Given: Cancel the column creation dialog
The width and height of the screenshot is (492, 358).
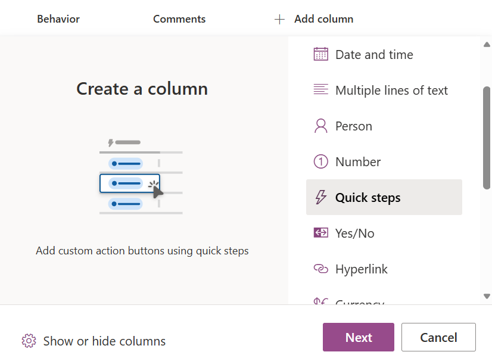Looking at the screenshot, I should [x=438, y=337].
